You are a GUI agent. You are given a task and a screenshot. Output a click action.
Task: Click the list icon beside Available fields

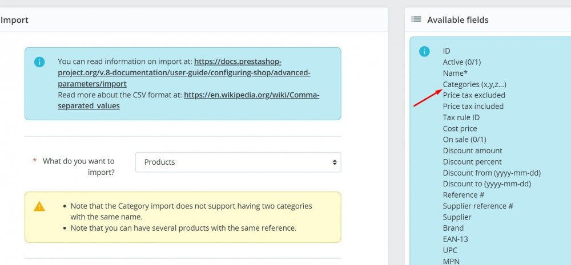point(416,19)
